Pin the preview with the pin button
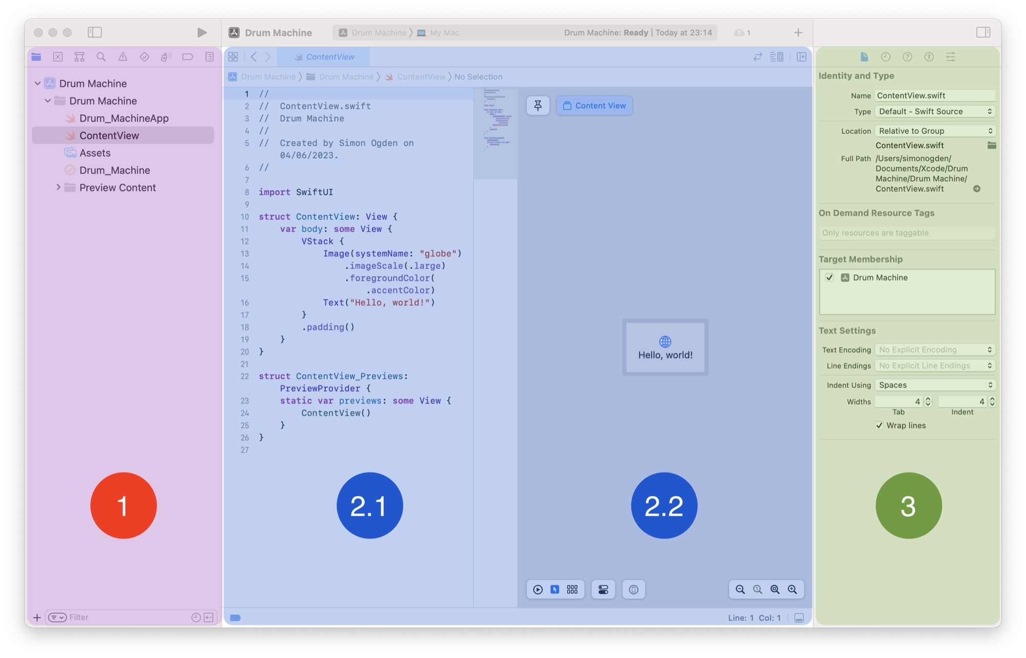The image size is (1026, 658). (x=538, y=106)
